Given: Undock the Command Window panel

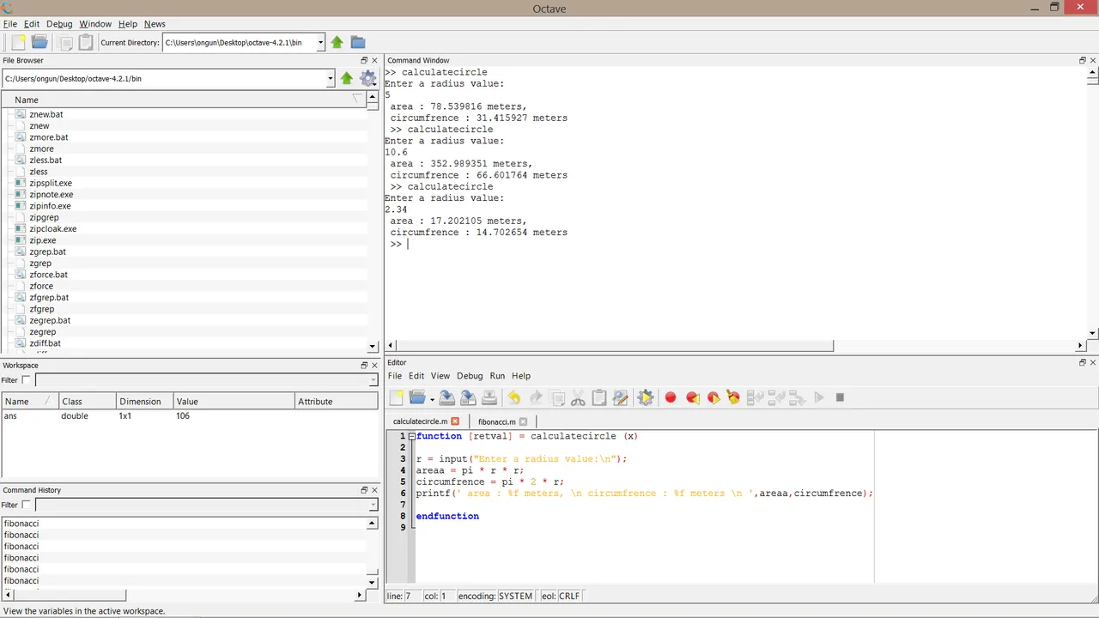Looking at the screenshot, I should pyautogui.click(x=1083, y=60).
